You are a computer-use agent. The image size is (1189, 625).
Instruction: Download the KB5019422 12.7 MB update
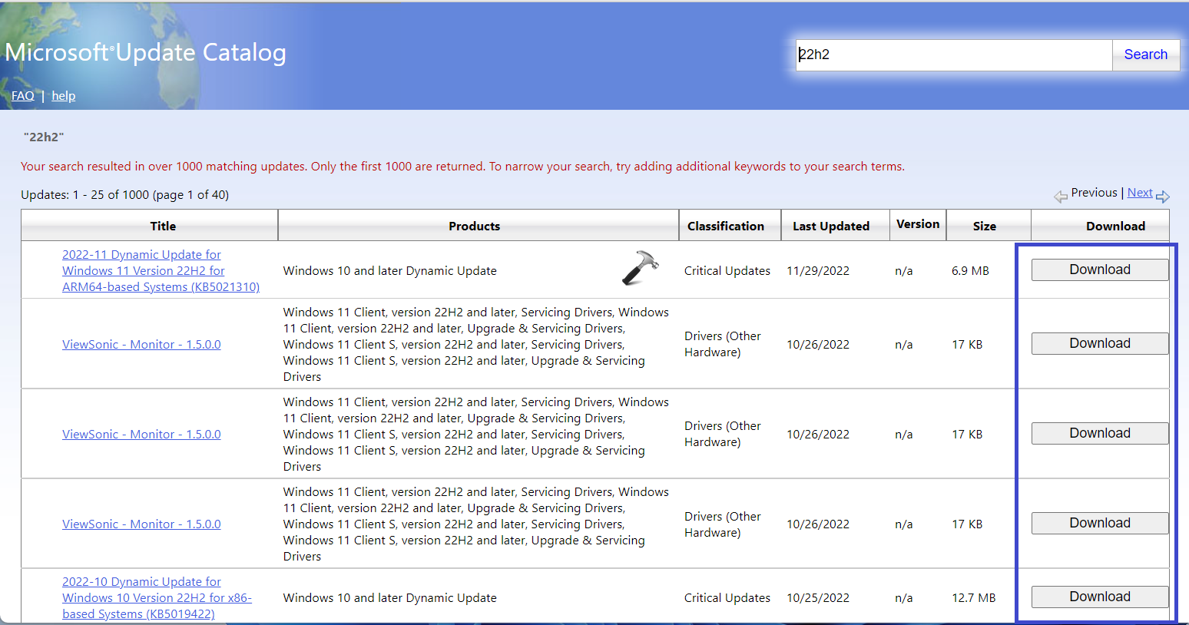pyautogui.click(x=1099, y=597)
